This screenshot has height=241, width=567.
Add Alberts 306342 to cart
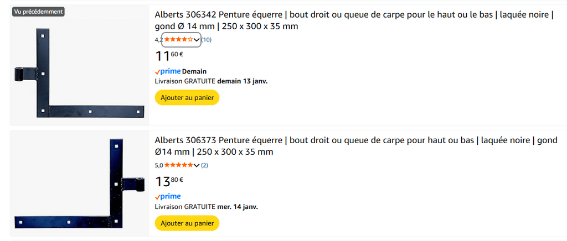(x=187, y=97)
